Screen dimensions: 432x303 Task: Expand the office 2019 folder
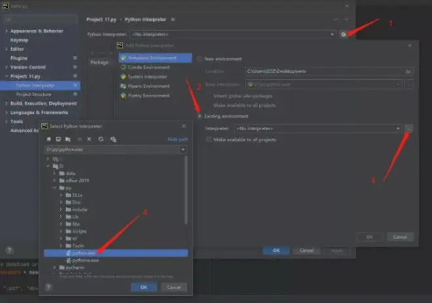(x=54, y=181)
